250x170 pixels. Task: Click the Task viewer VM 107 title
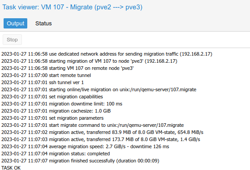(72, 7)
